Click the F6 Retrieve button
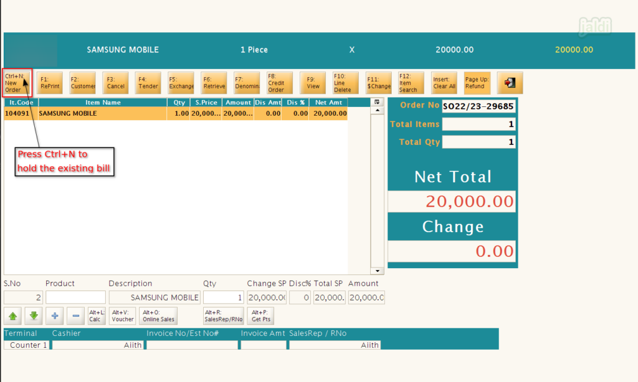 click(x=214, y=83)
